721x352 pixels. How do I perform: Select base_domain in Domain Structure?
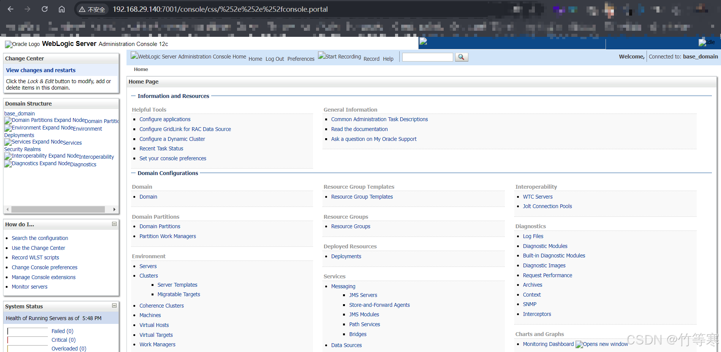[19, 114]
